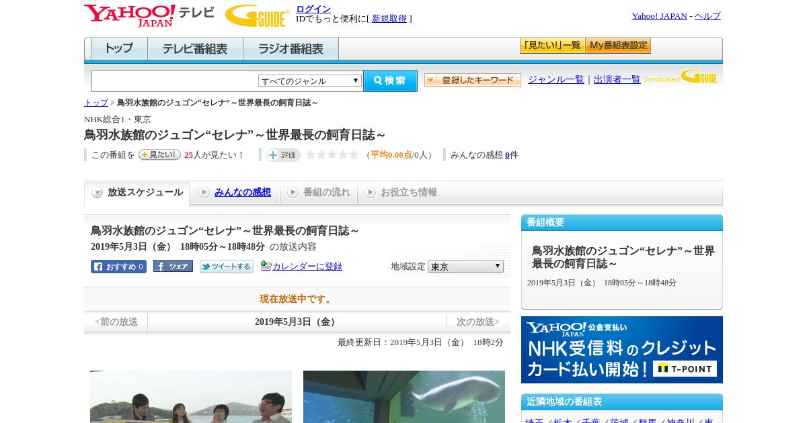807x423 pixels.
Task: Click the 評価 plus button
Action: point(283,155)
